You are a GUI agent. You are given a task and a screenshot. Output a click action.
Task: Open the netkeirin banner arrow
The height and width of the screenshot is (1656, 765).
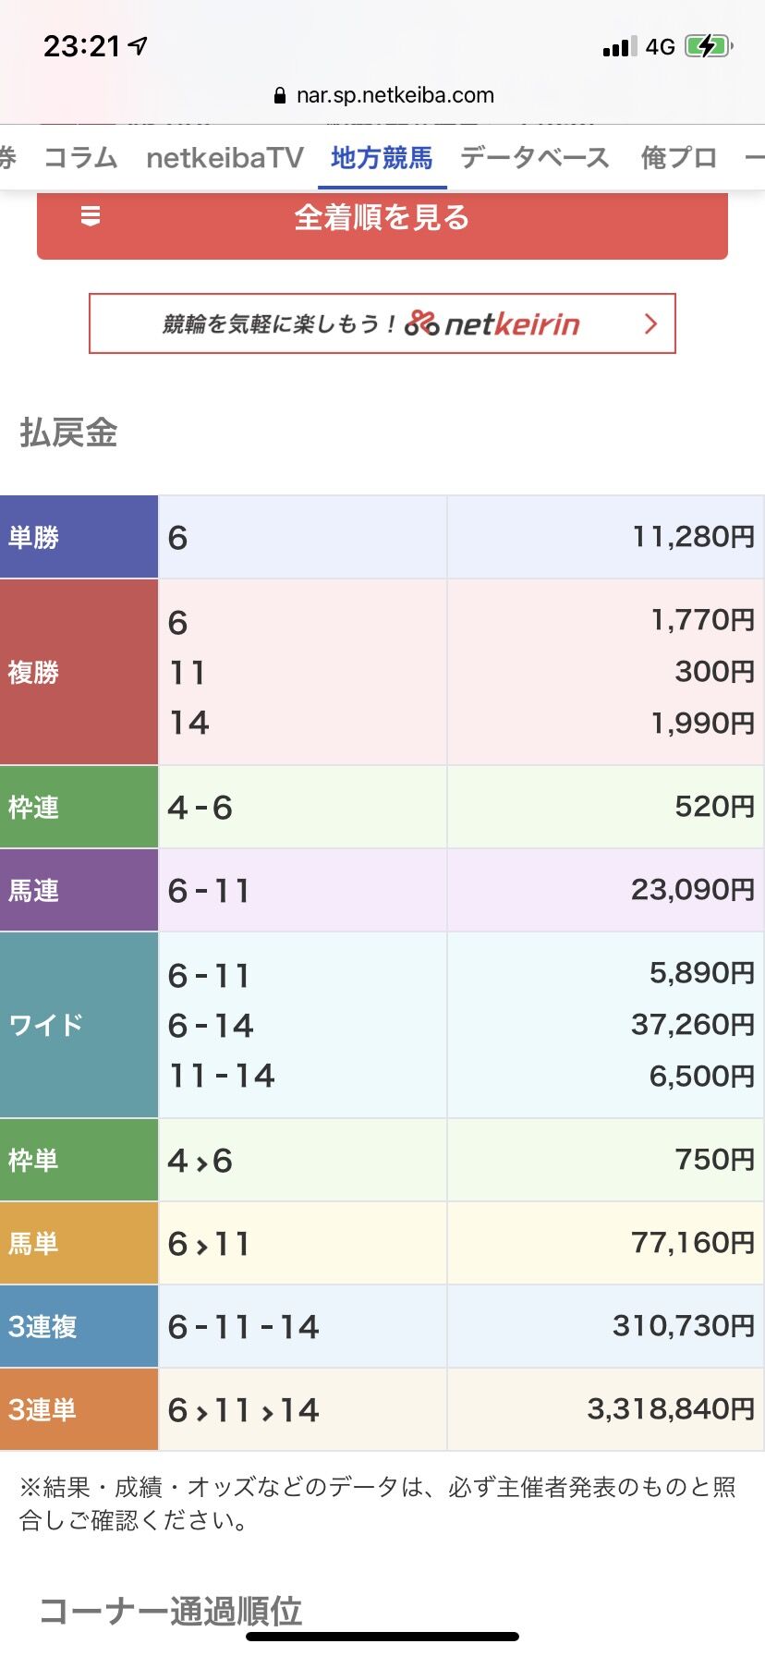(x=650, y=323)
